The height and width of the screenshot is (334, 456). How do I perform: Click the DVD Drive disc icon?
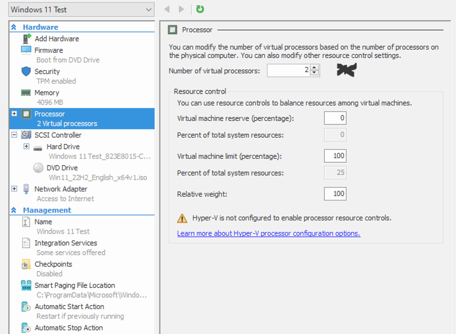point(38,168)
